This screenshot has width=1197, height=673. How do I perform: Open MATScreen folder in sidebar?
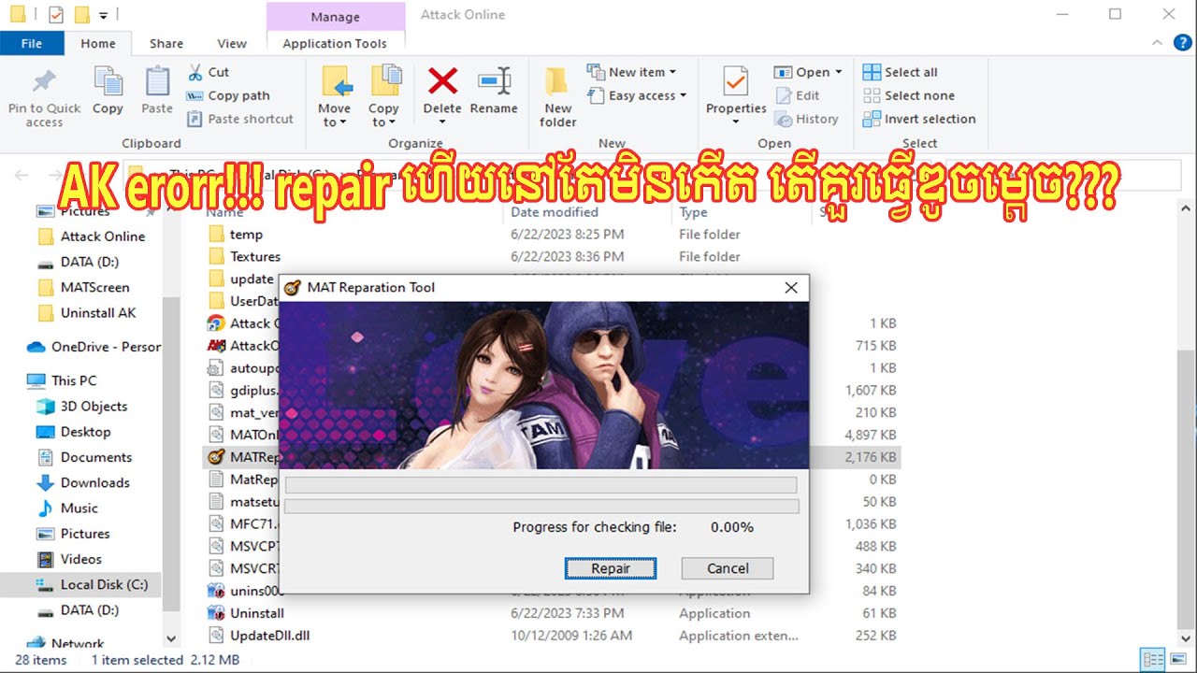(84, 287)
